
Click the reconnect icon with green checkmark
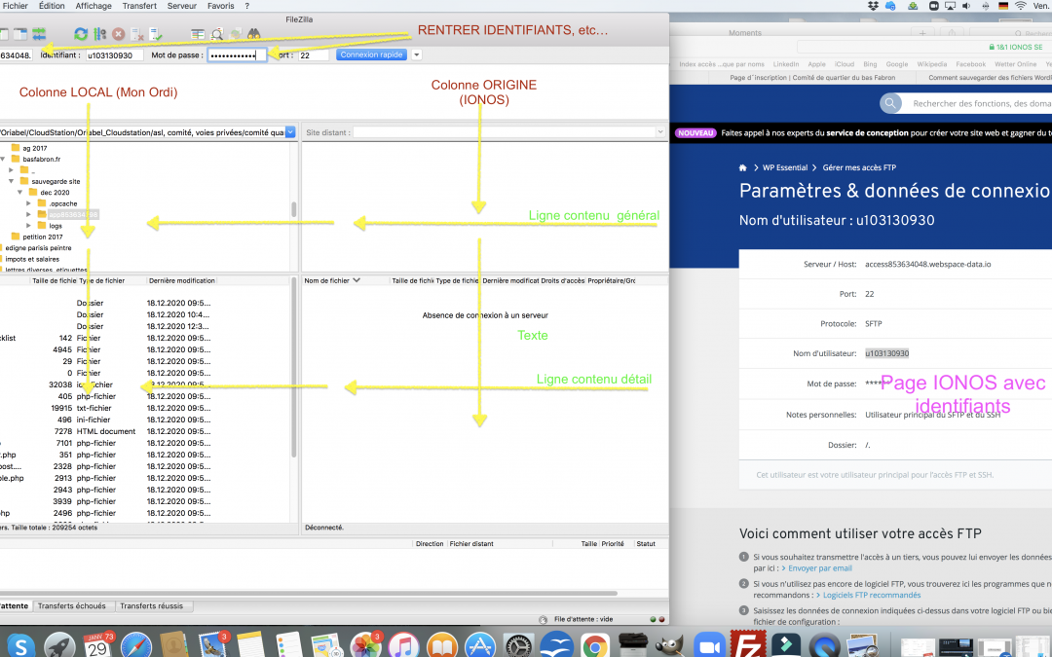point(157,34)
